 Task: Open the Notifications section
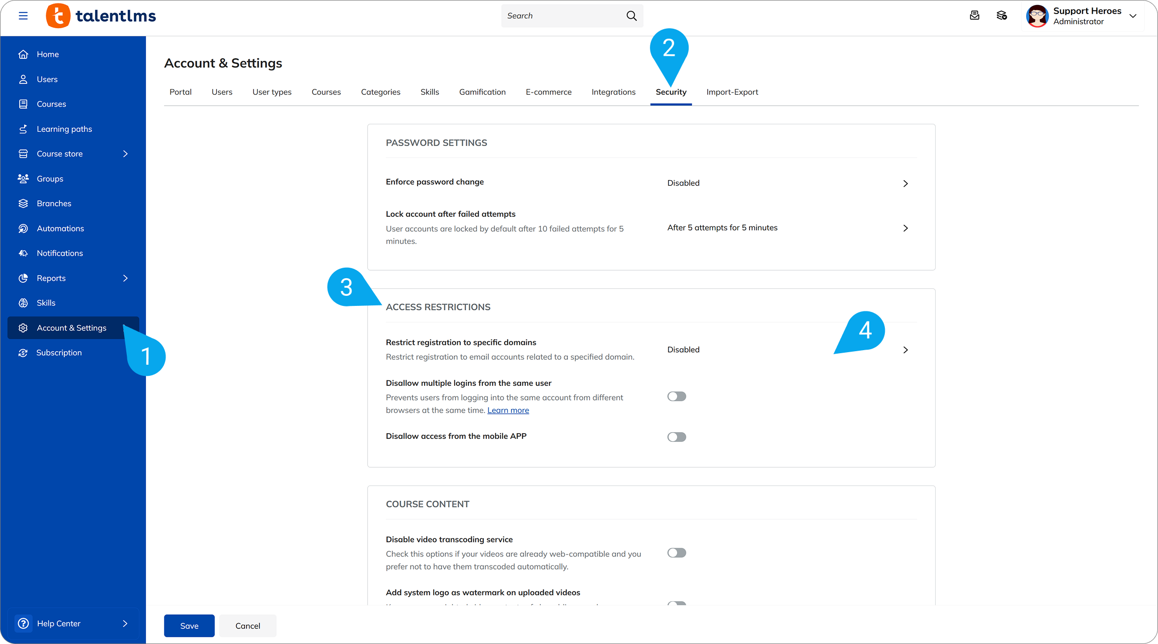pyautogui.click(x=59, y=253)
